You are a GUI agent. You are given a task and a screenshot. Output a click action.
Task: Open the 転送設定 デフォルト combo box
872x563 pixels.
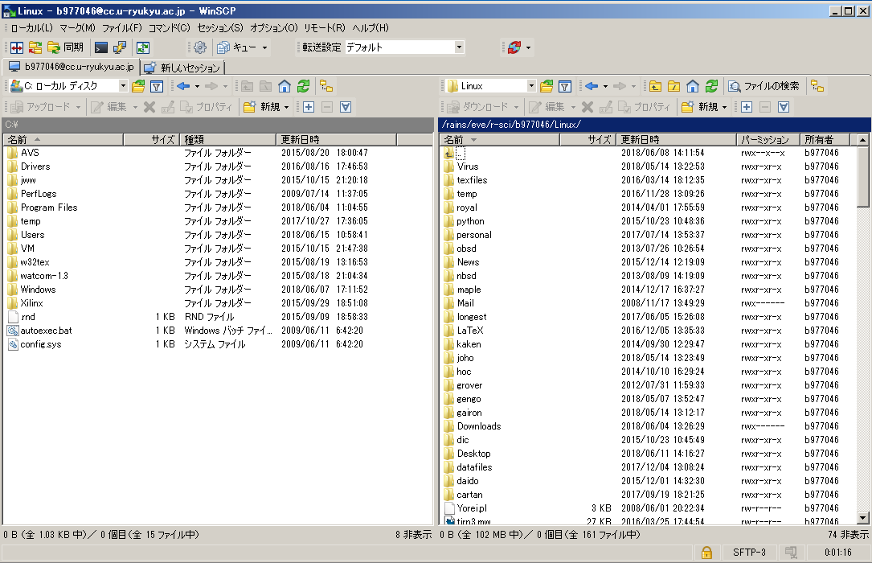click(404, 47)
